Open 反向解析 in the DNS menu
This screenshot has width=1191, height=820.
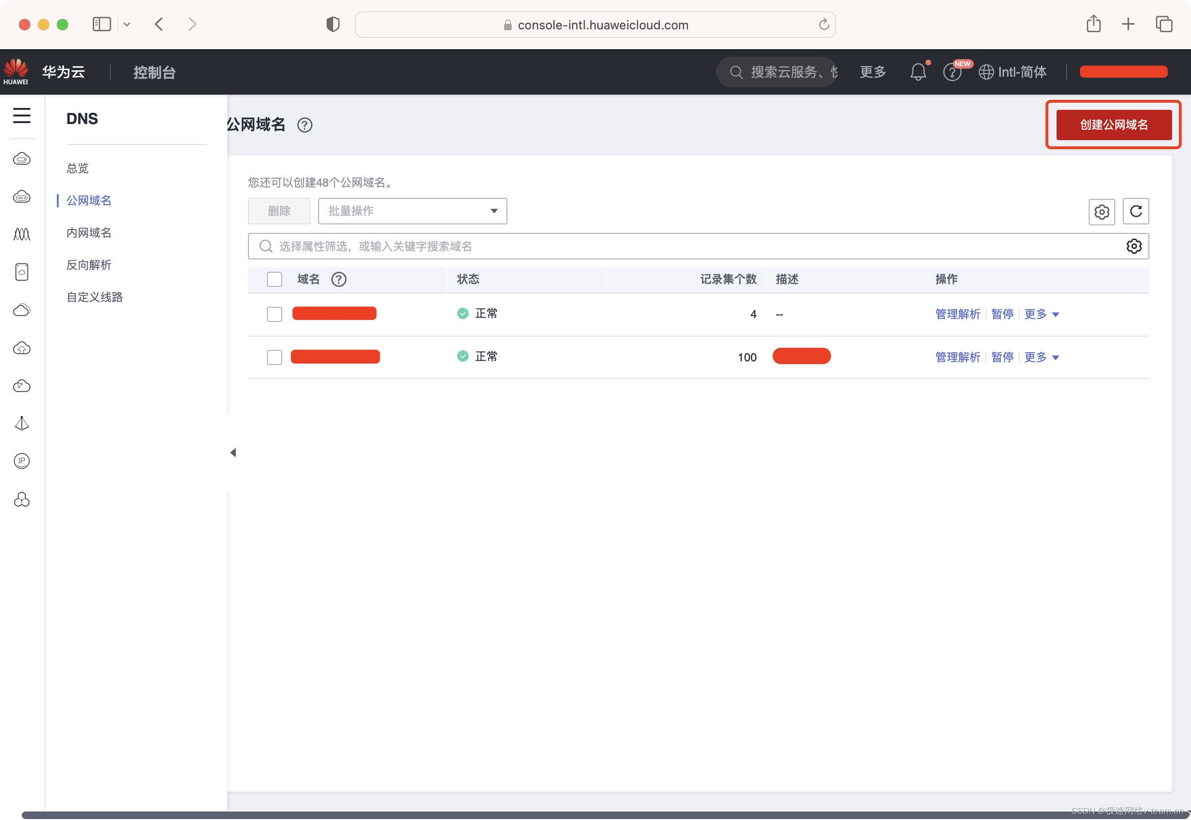[x=89, y=265]
